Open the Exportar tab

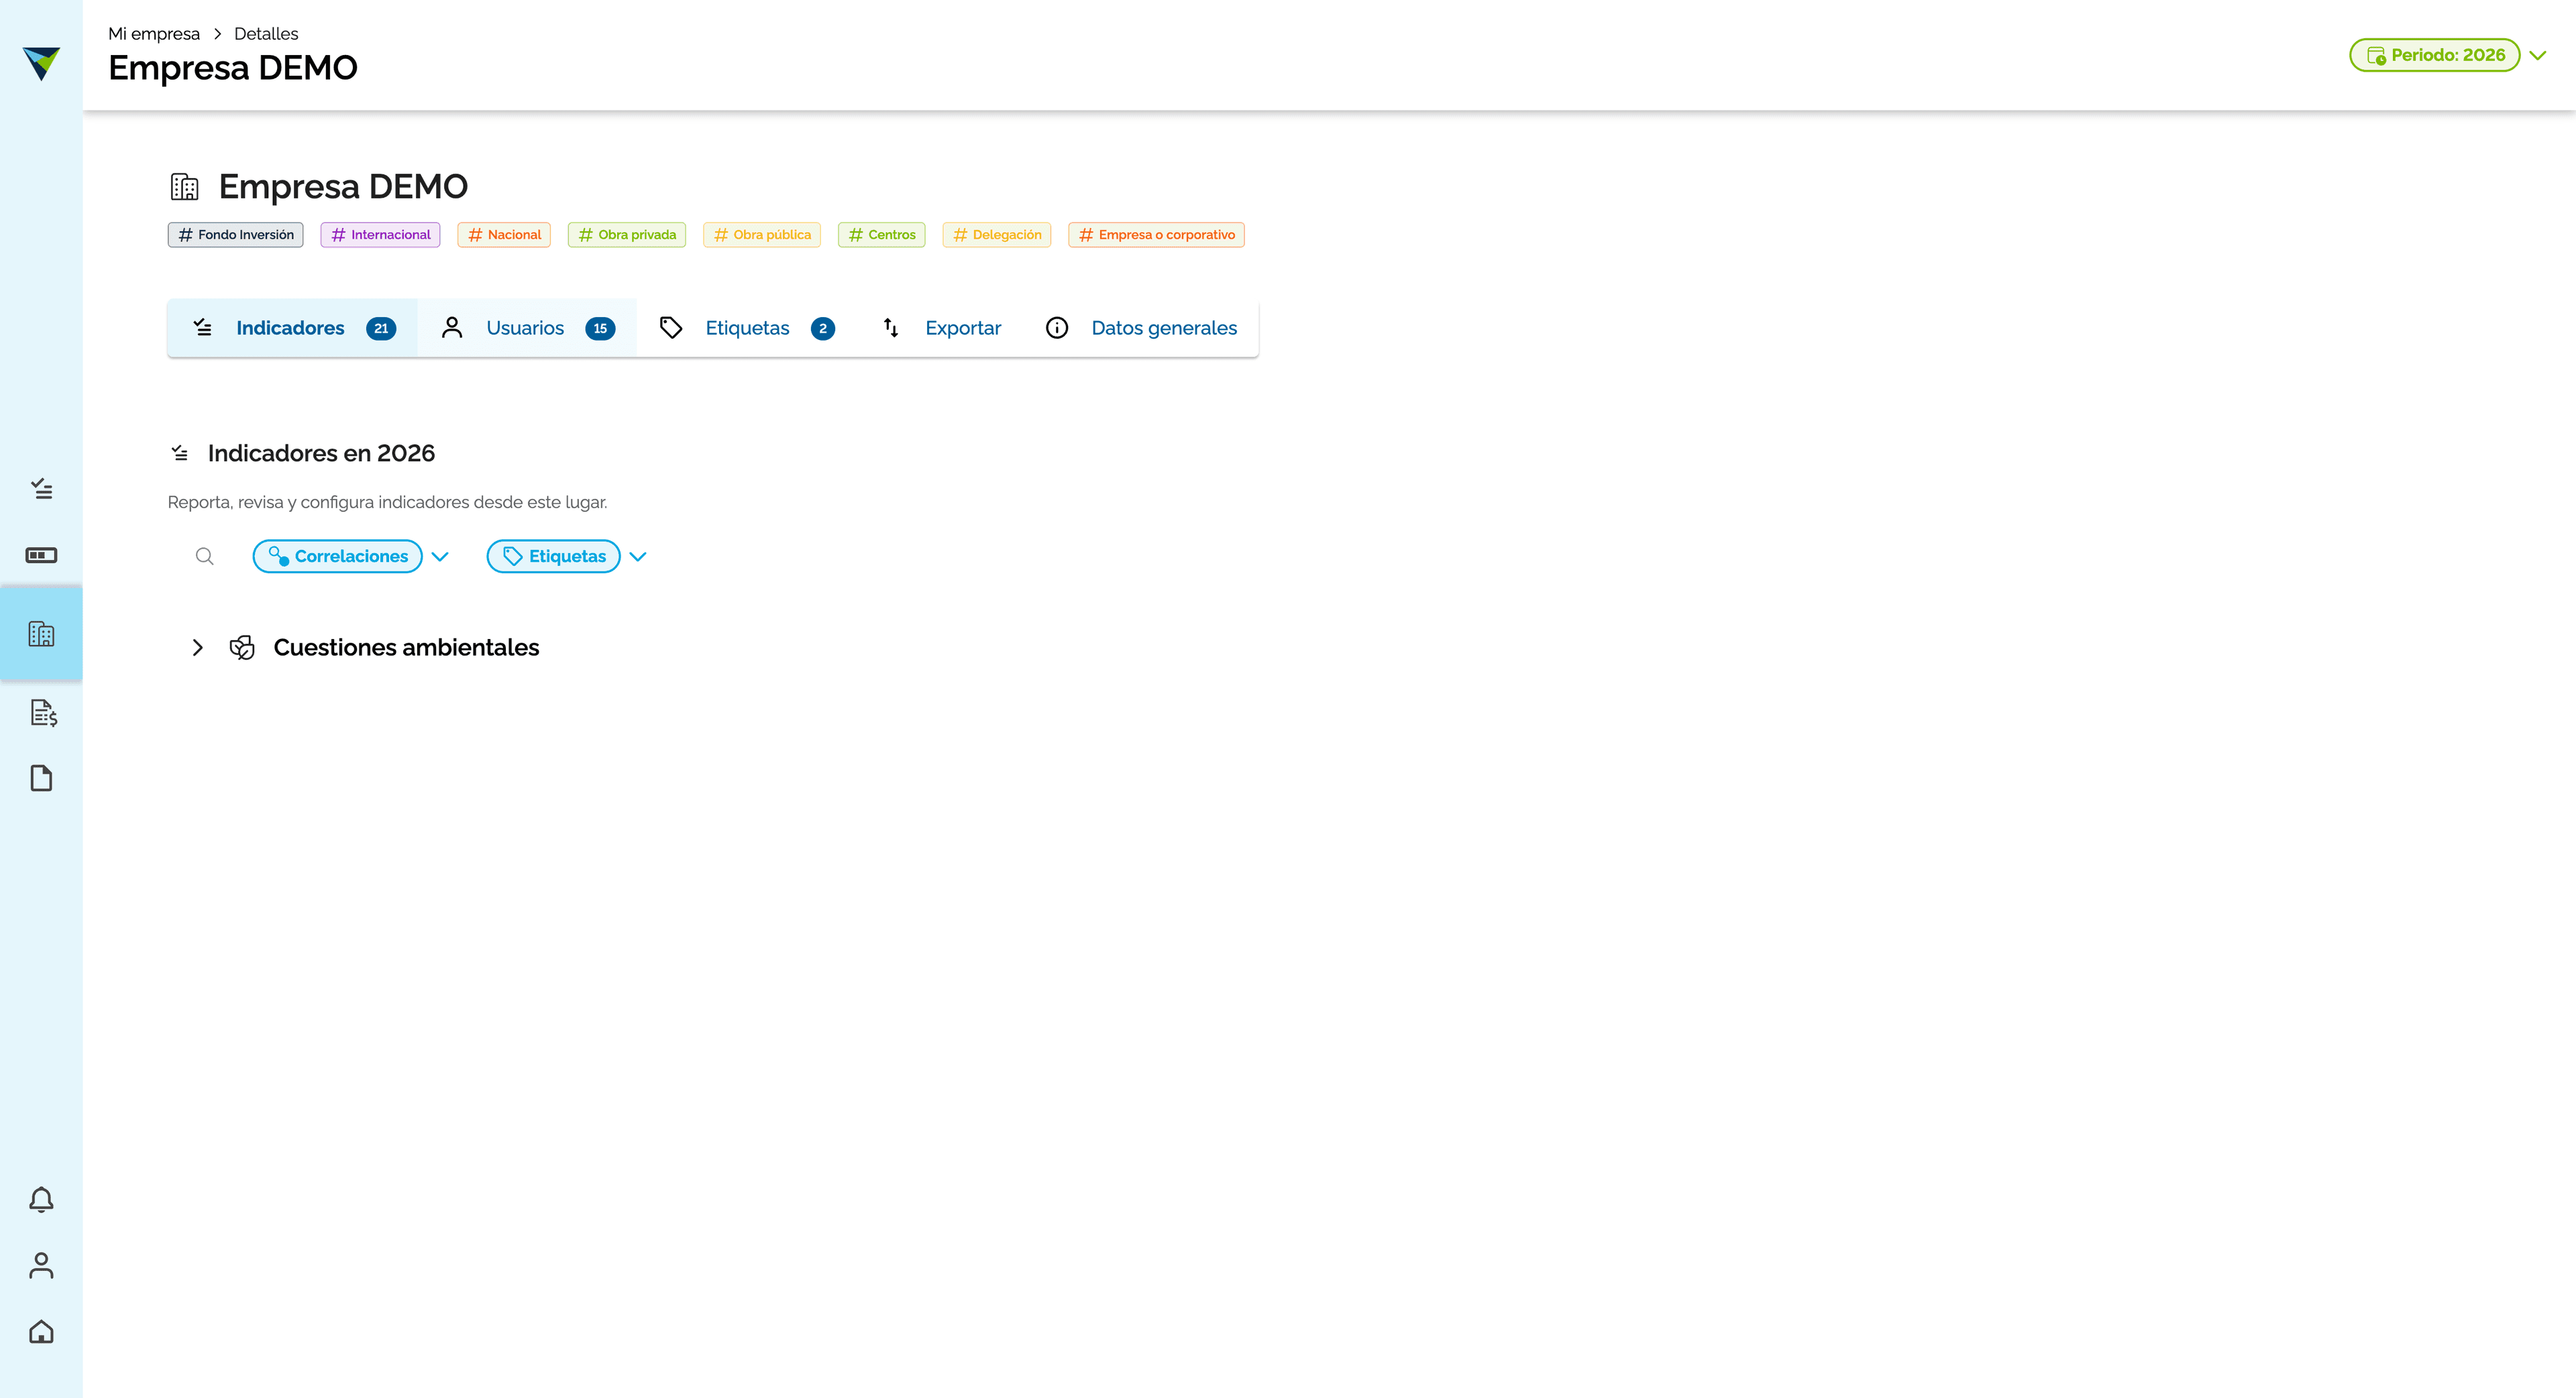click(x=941, y=328)
